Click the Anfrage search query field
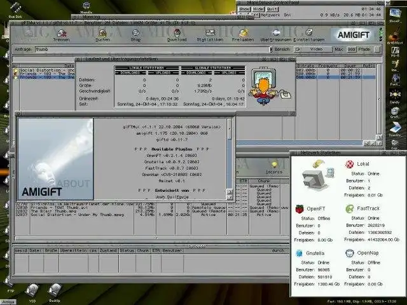The height and width of the screenshot is (305, 407). pos(153,50)
